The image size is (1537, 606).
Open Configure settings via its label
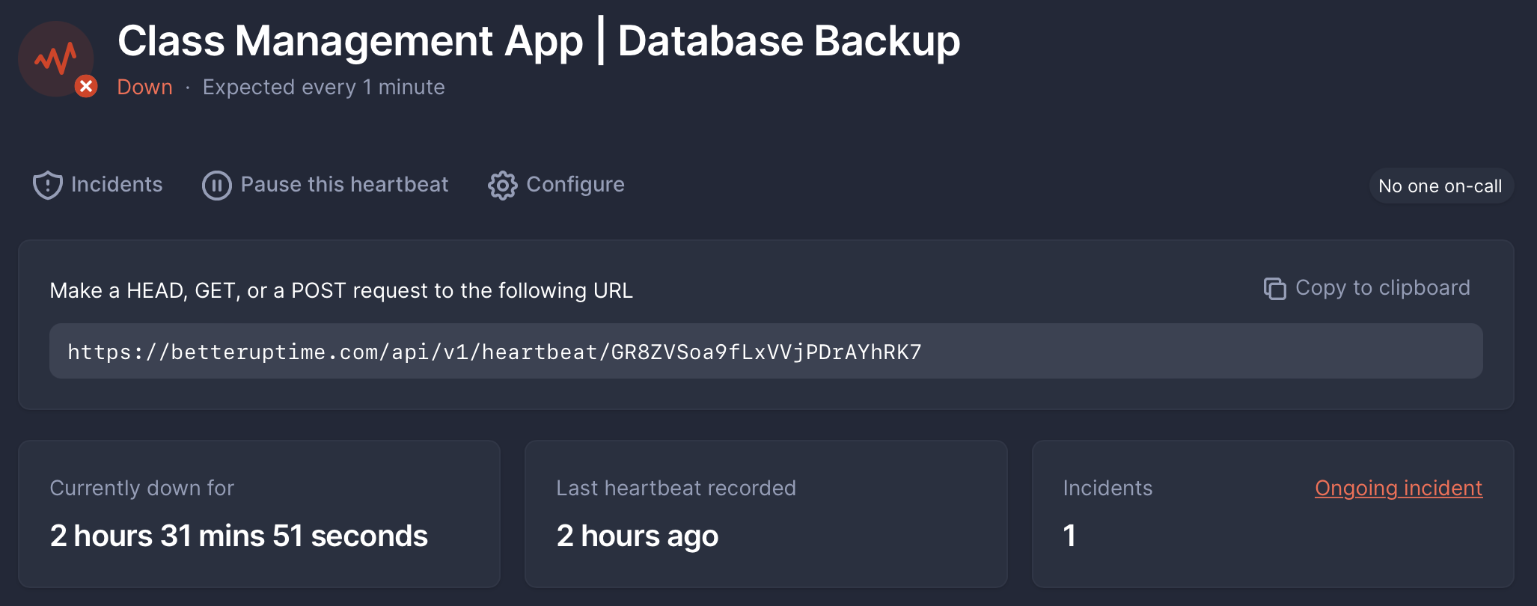click(575, 185)
